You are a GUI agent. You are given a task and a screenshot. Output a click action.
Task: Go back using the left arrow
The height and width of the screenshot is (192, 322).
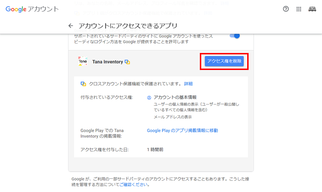pyautogui.click(x=71, y=26)
